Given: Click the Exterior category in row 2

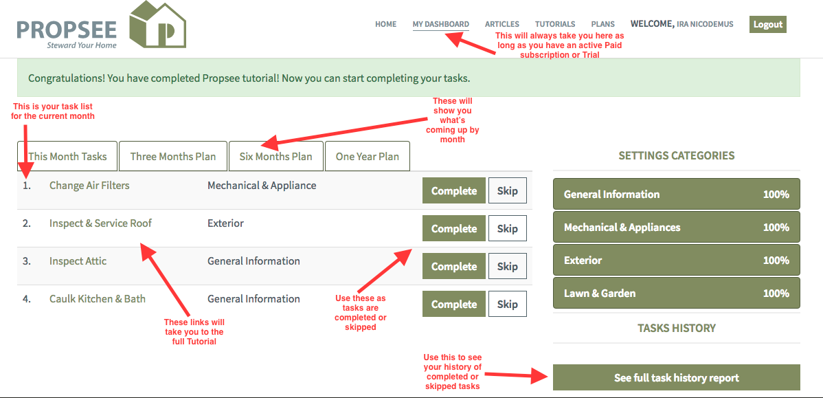Looking at the screenshot, I should (x=226, y=223).
